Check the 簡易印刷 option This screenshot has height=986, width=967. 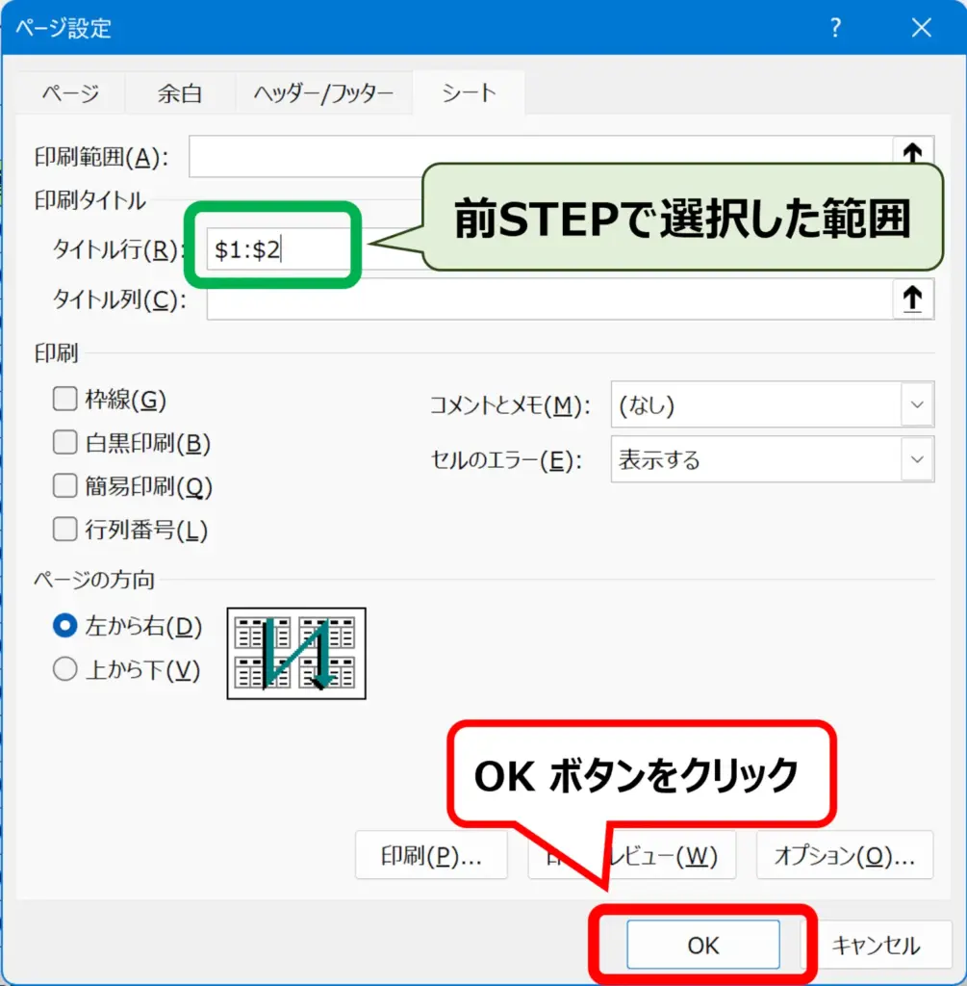pos(64,486)
